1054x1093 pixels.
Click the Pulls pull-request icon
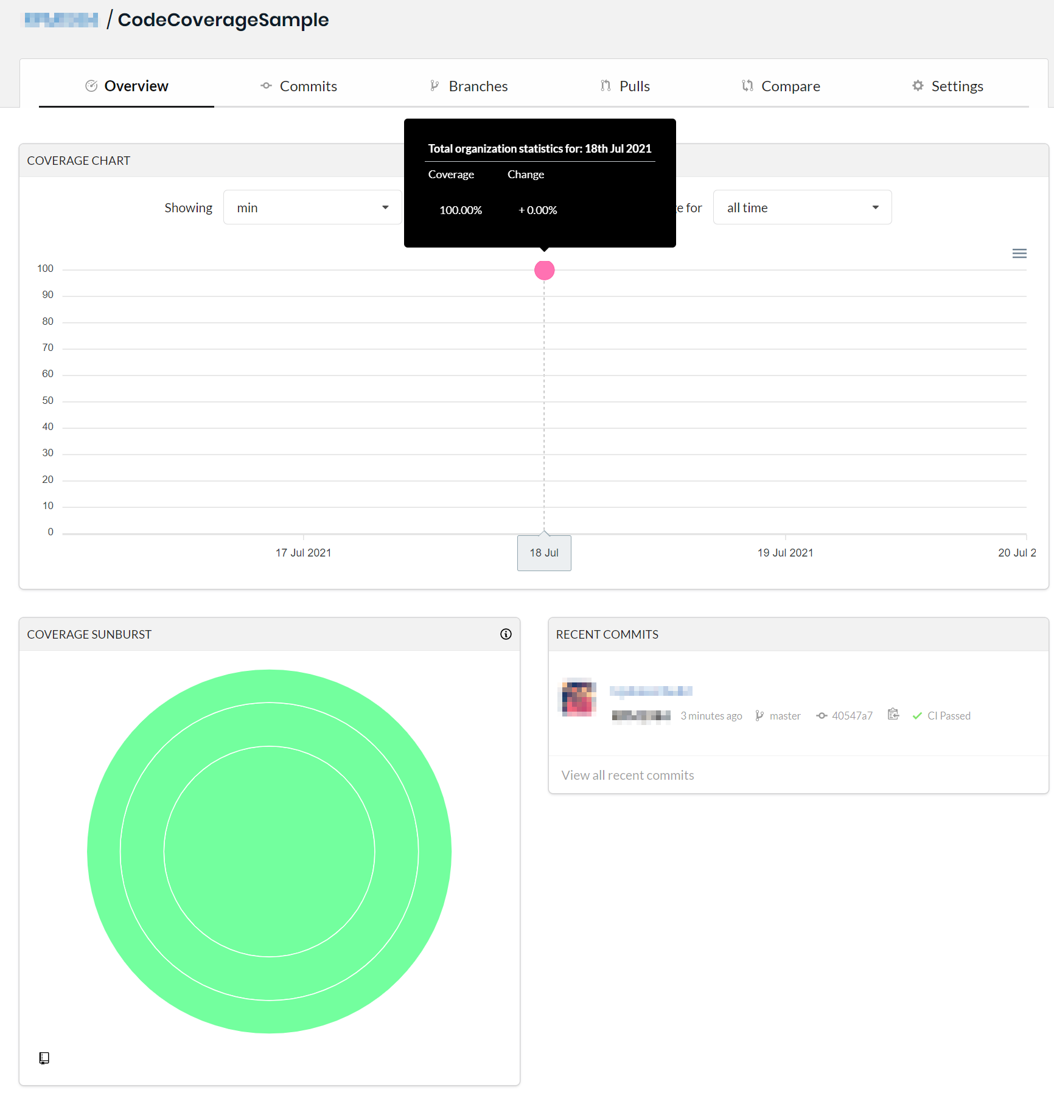(x=606, y=86)
